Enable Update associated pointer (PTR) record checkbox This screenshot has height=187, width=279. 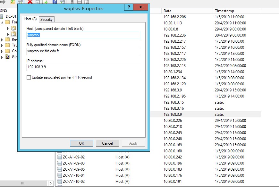29,77
